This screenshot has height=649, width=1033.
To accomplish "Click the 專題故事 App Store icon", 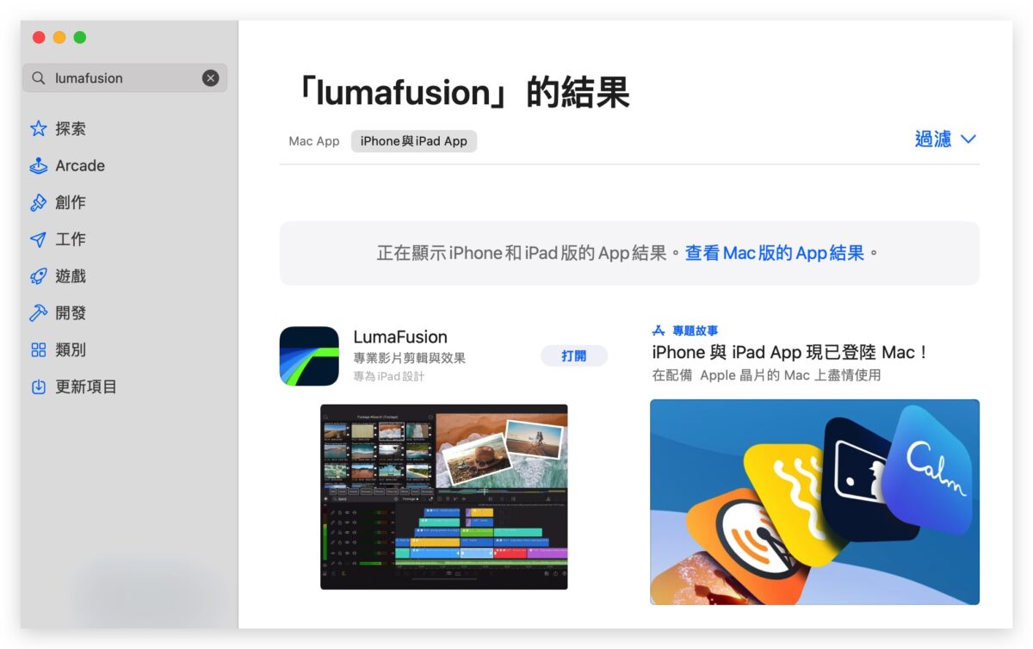I will 659,331.
